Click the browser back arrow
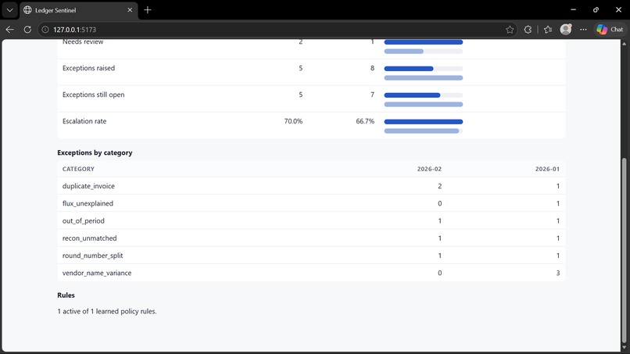Viewport: 630px width, 354px height. tap(9, 30)
